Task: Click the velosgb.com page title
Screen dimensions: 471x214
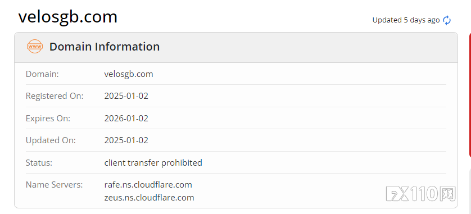Action: (68, 17)
